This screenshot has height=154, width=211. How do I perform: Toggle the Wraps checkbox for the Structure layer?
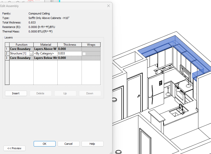[84, 53]
